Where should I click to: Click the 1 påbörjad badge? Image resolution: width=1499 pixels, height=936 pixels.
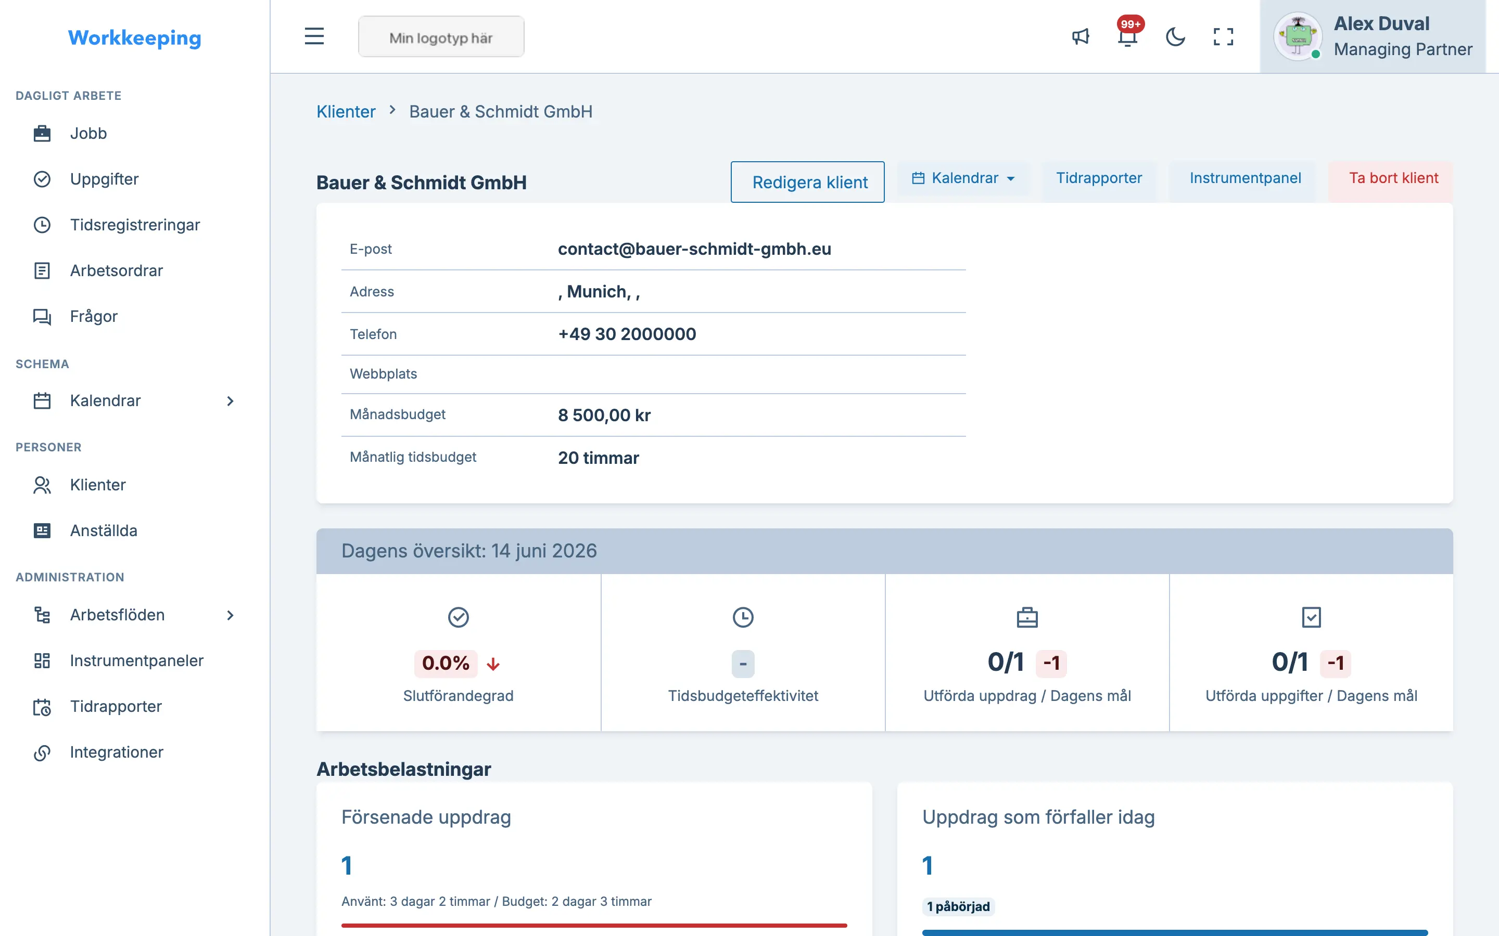click(958, 906)
